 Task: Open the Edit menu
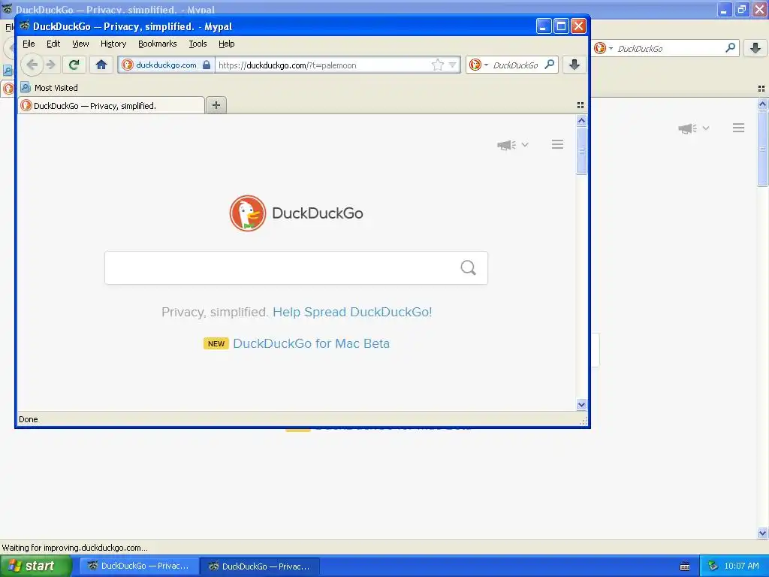[53, 44]
